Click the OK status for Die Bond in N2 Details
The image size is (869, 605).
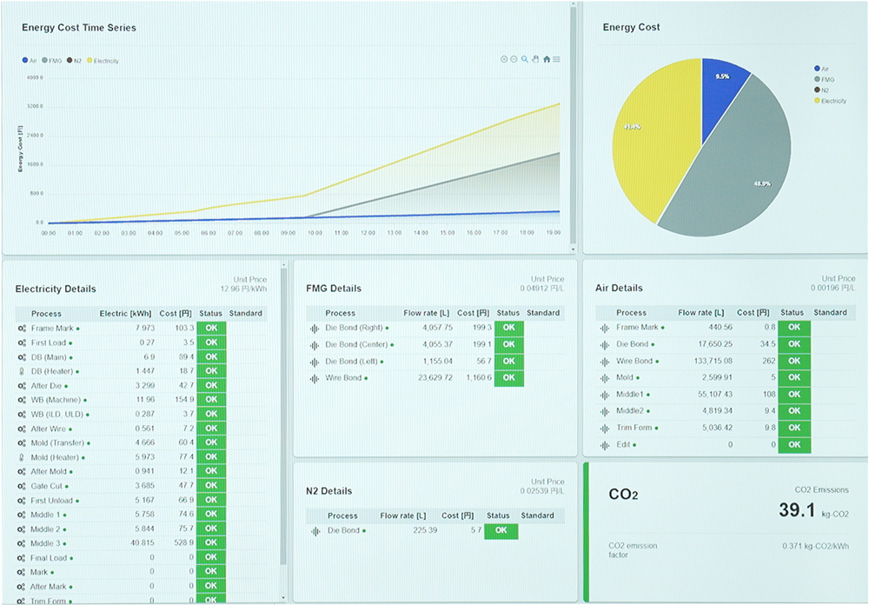point(500,530)
